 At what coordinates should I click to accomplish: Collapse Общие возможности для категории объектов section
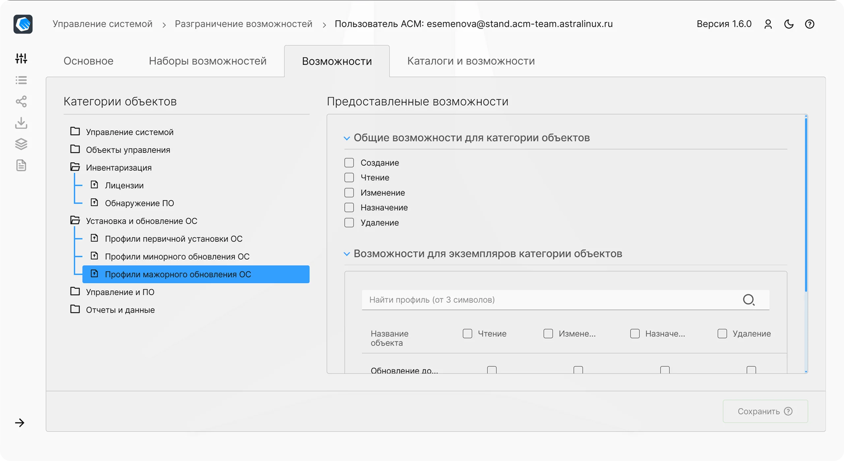[x=347, y=138]
